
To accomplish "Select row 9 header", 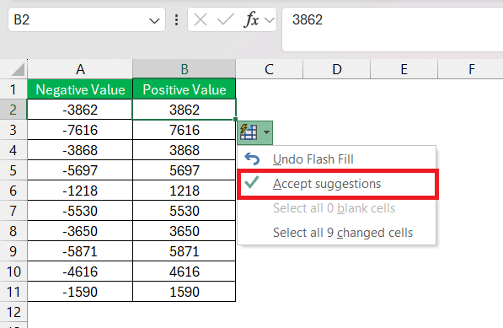I will coord(13,251).
